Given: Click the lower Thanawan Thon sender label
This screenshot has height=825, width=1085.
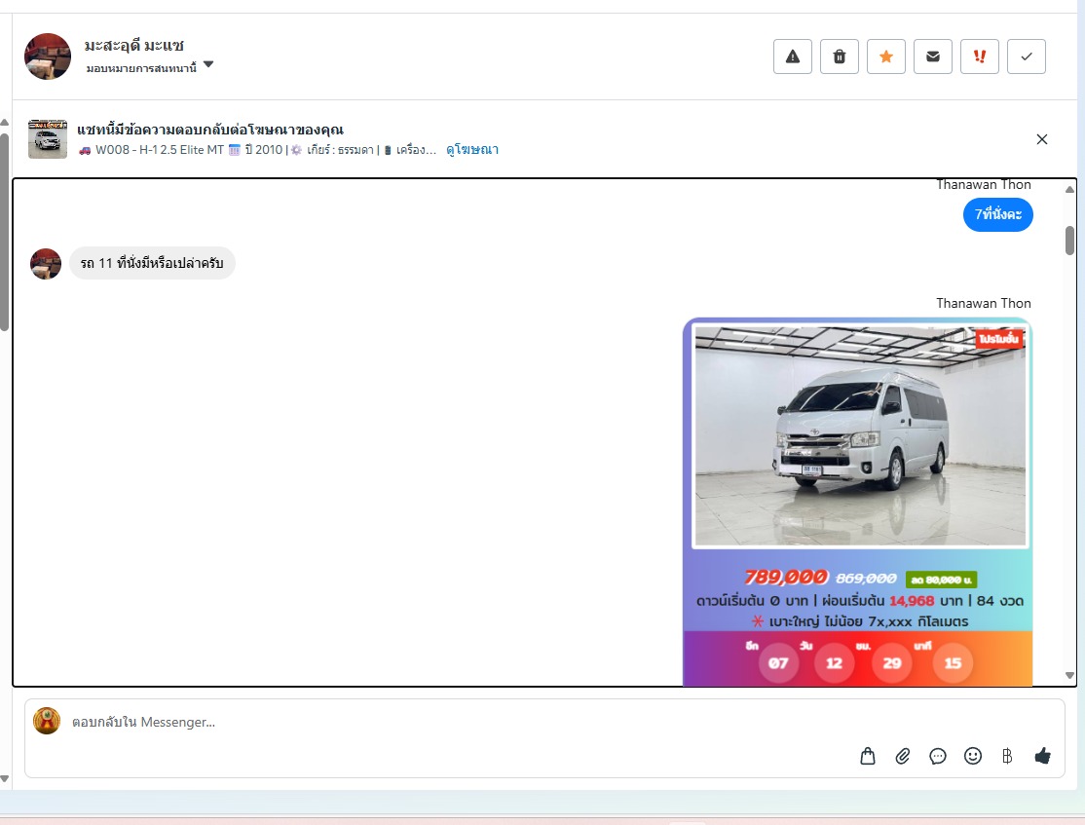Looking at the screenshot, I should tap(984, 303).
